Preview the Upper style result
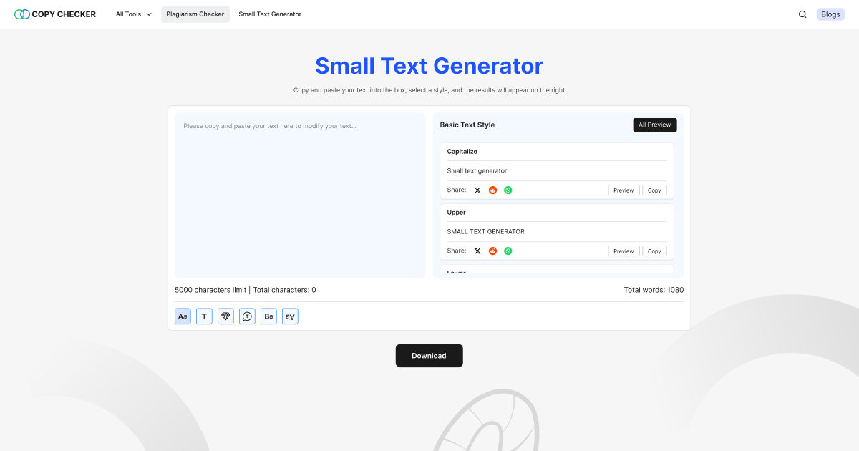Screen dimensions: 859x451 click(623, 251)
